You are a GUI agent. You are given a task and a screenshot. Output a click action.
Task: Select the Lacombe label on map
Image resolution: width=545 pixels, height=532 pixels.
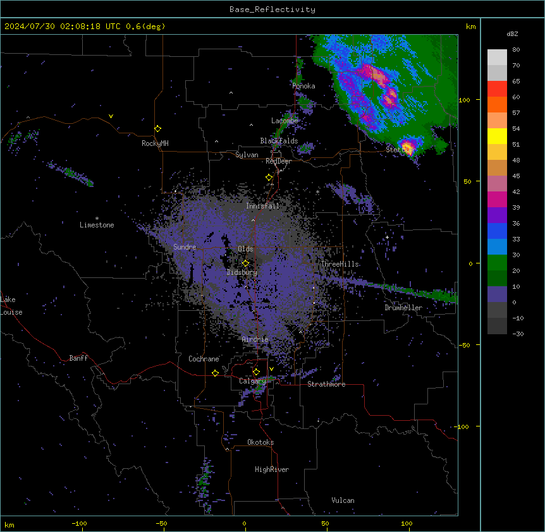tap(285, 121)
